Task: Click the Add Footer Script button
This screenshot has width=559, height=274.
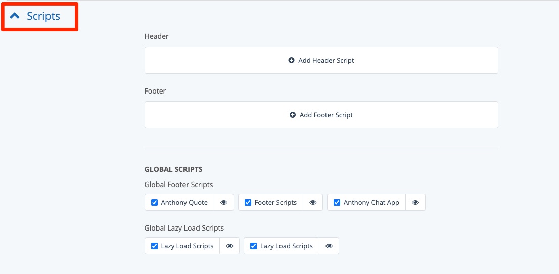Action: click(x=321, y=115)
